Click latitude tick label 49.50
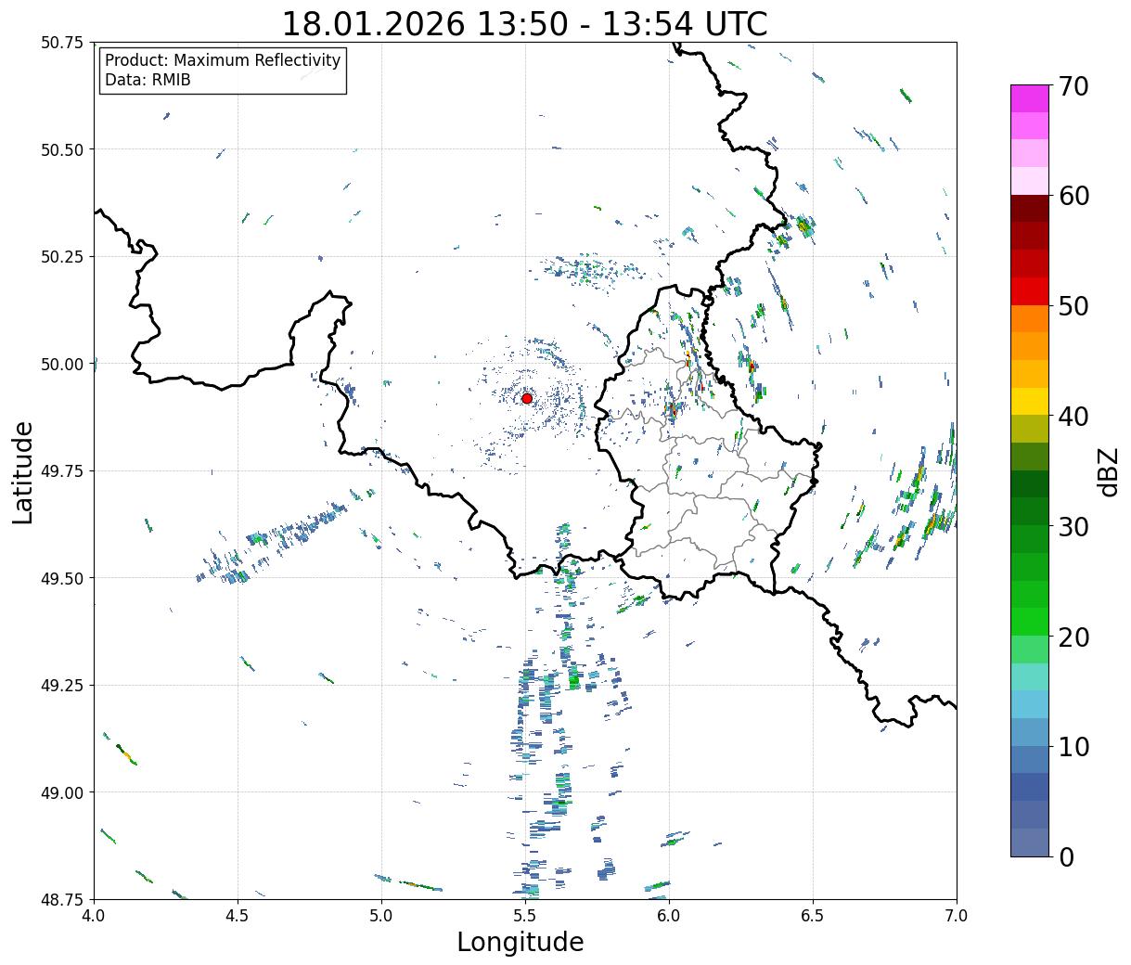 tap(62, 578)
